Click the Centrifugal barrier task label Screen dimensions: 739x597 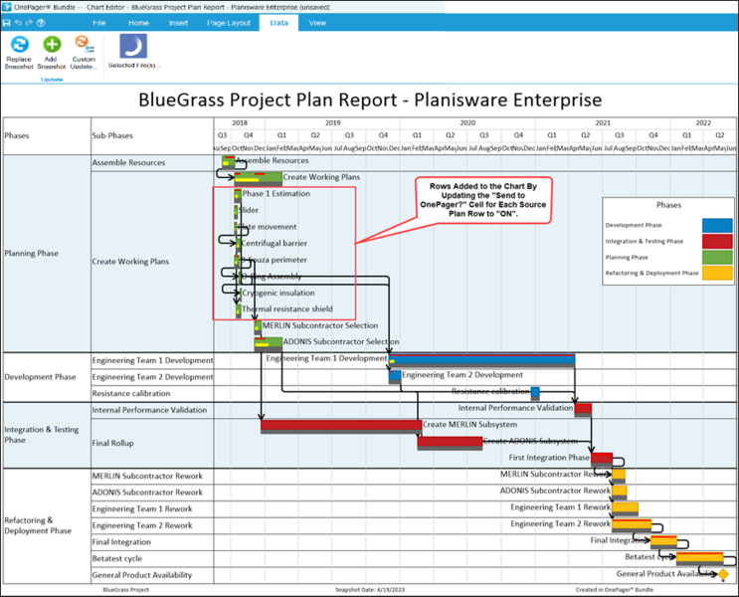coord(275,244)
